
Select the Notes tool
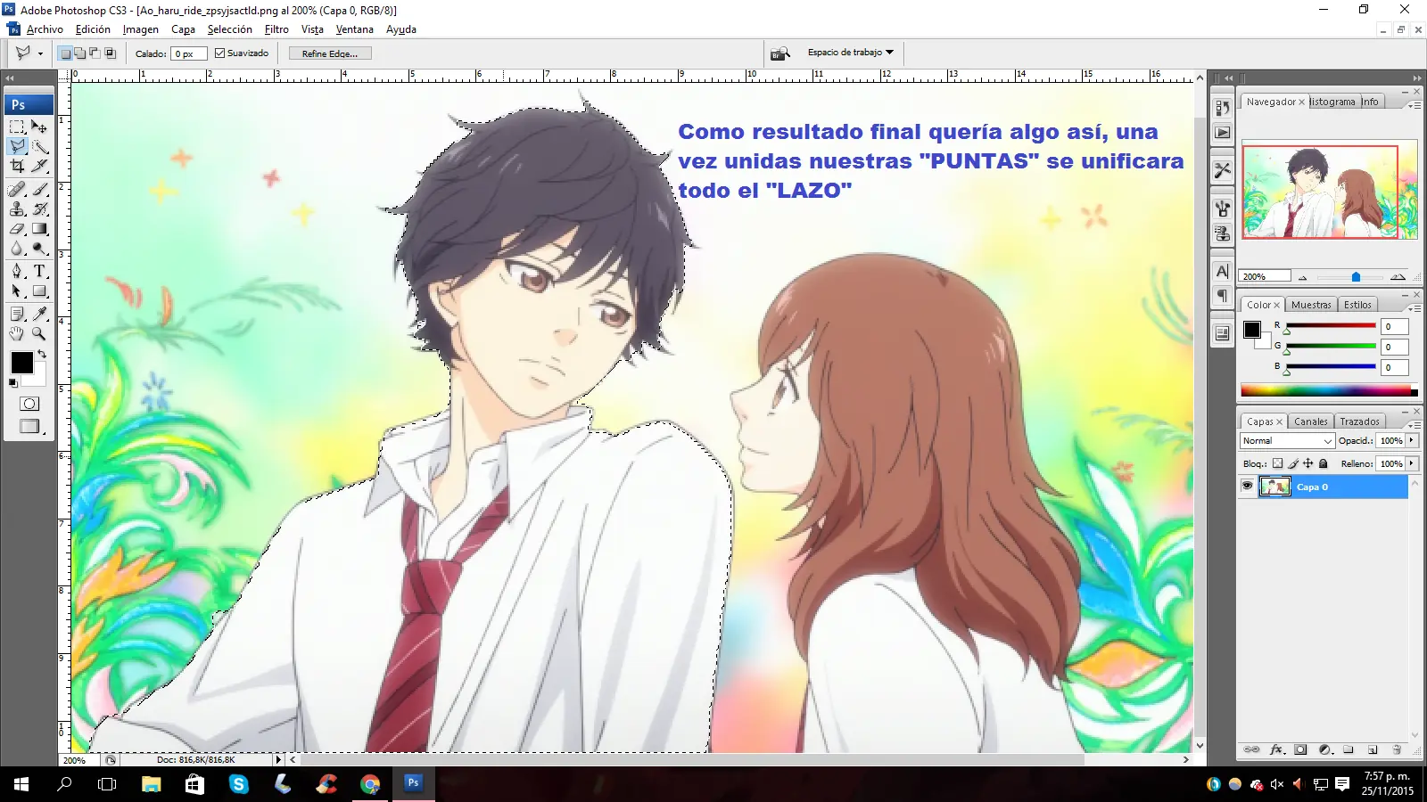(17, 314)
